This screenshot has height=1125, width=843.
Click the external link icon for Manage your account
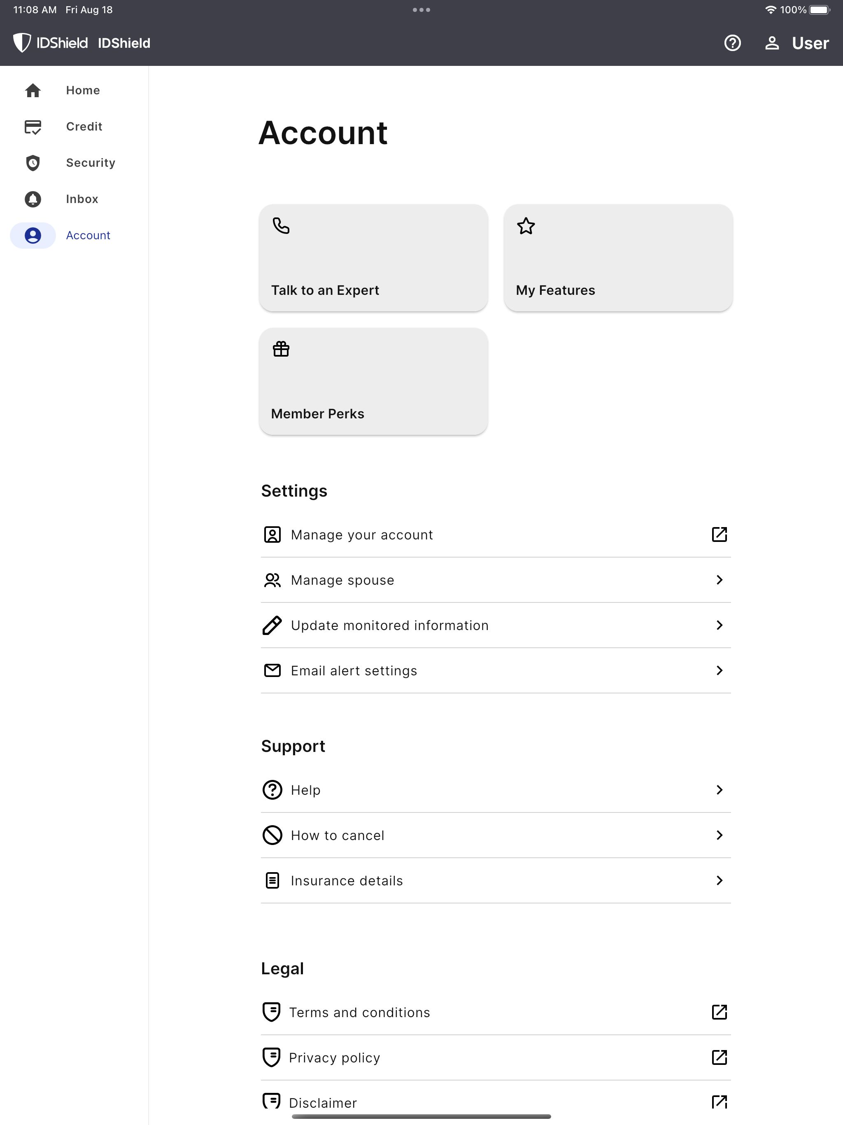pyautogui.click(x=719, y=534)
